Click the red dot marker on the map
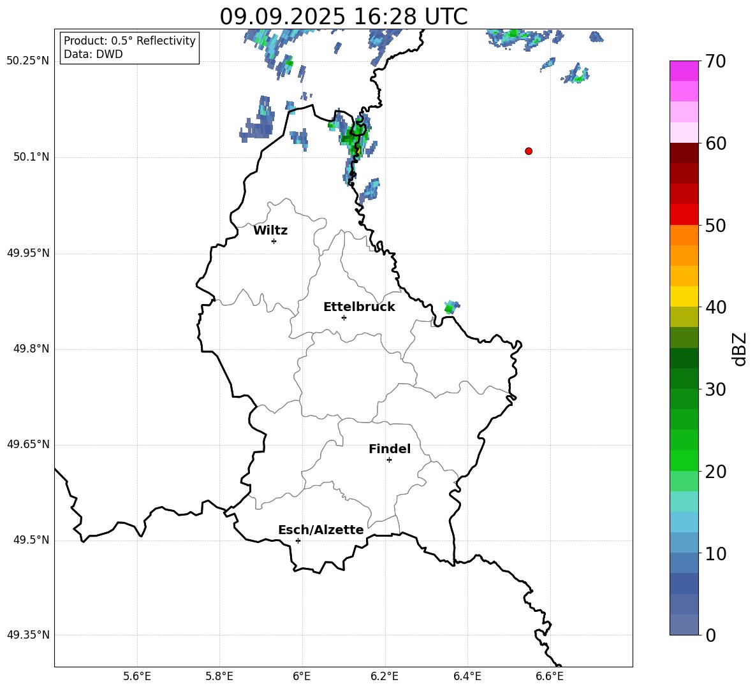The height and width of the screenshot is (689, 755). [528, 151]
